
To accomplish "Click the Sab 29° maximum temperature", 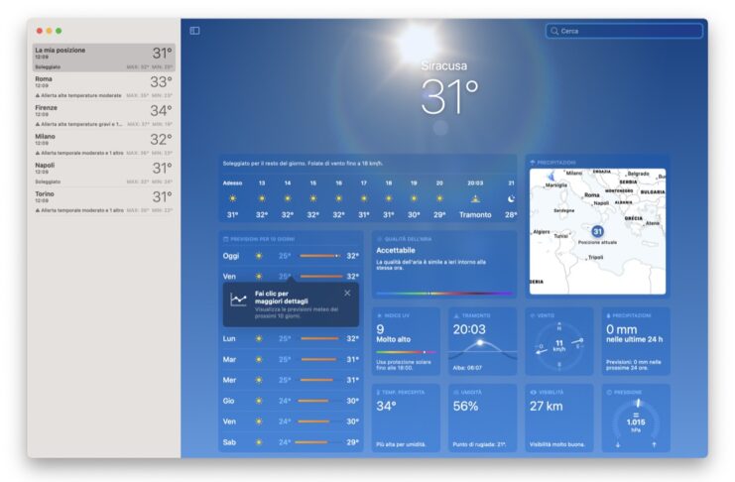I will tap(352, 442).
